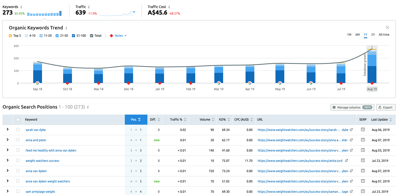
Task: Click the Traffic Cost info icon
Action: click(x=169, y=7)
